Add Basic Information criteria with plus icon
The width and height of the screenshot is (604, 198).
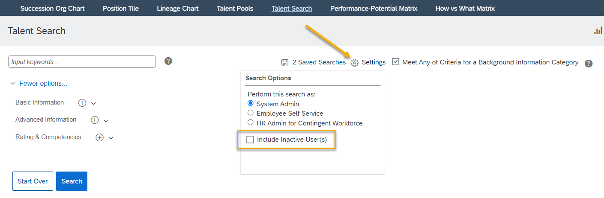tap(82, 103)
